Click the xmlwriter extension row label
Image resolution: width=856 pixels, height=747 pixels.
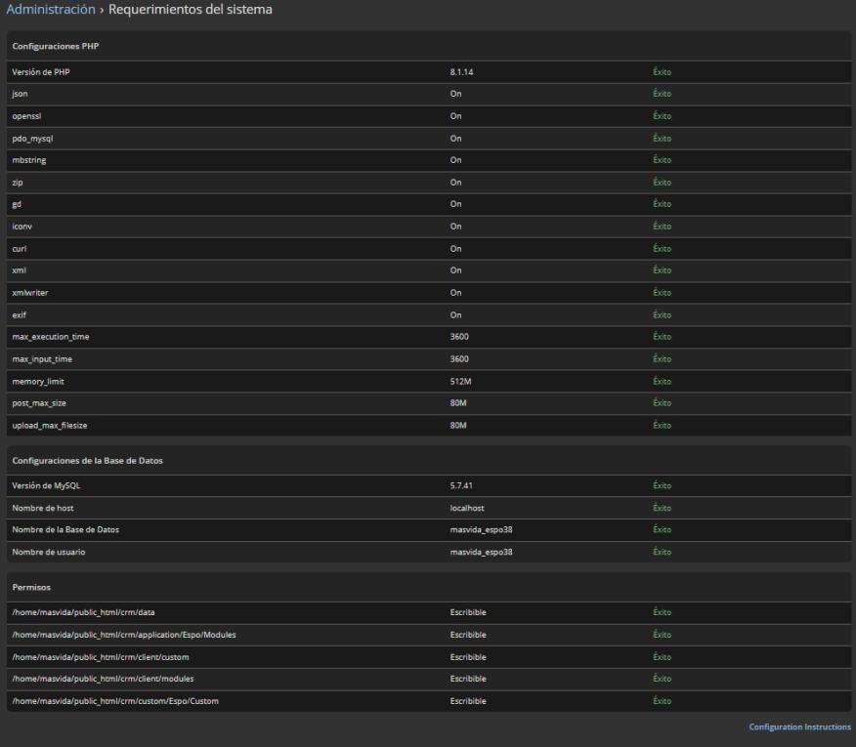(x=29, y=292)
